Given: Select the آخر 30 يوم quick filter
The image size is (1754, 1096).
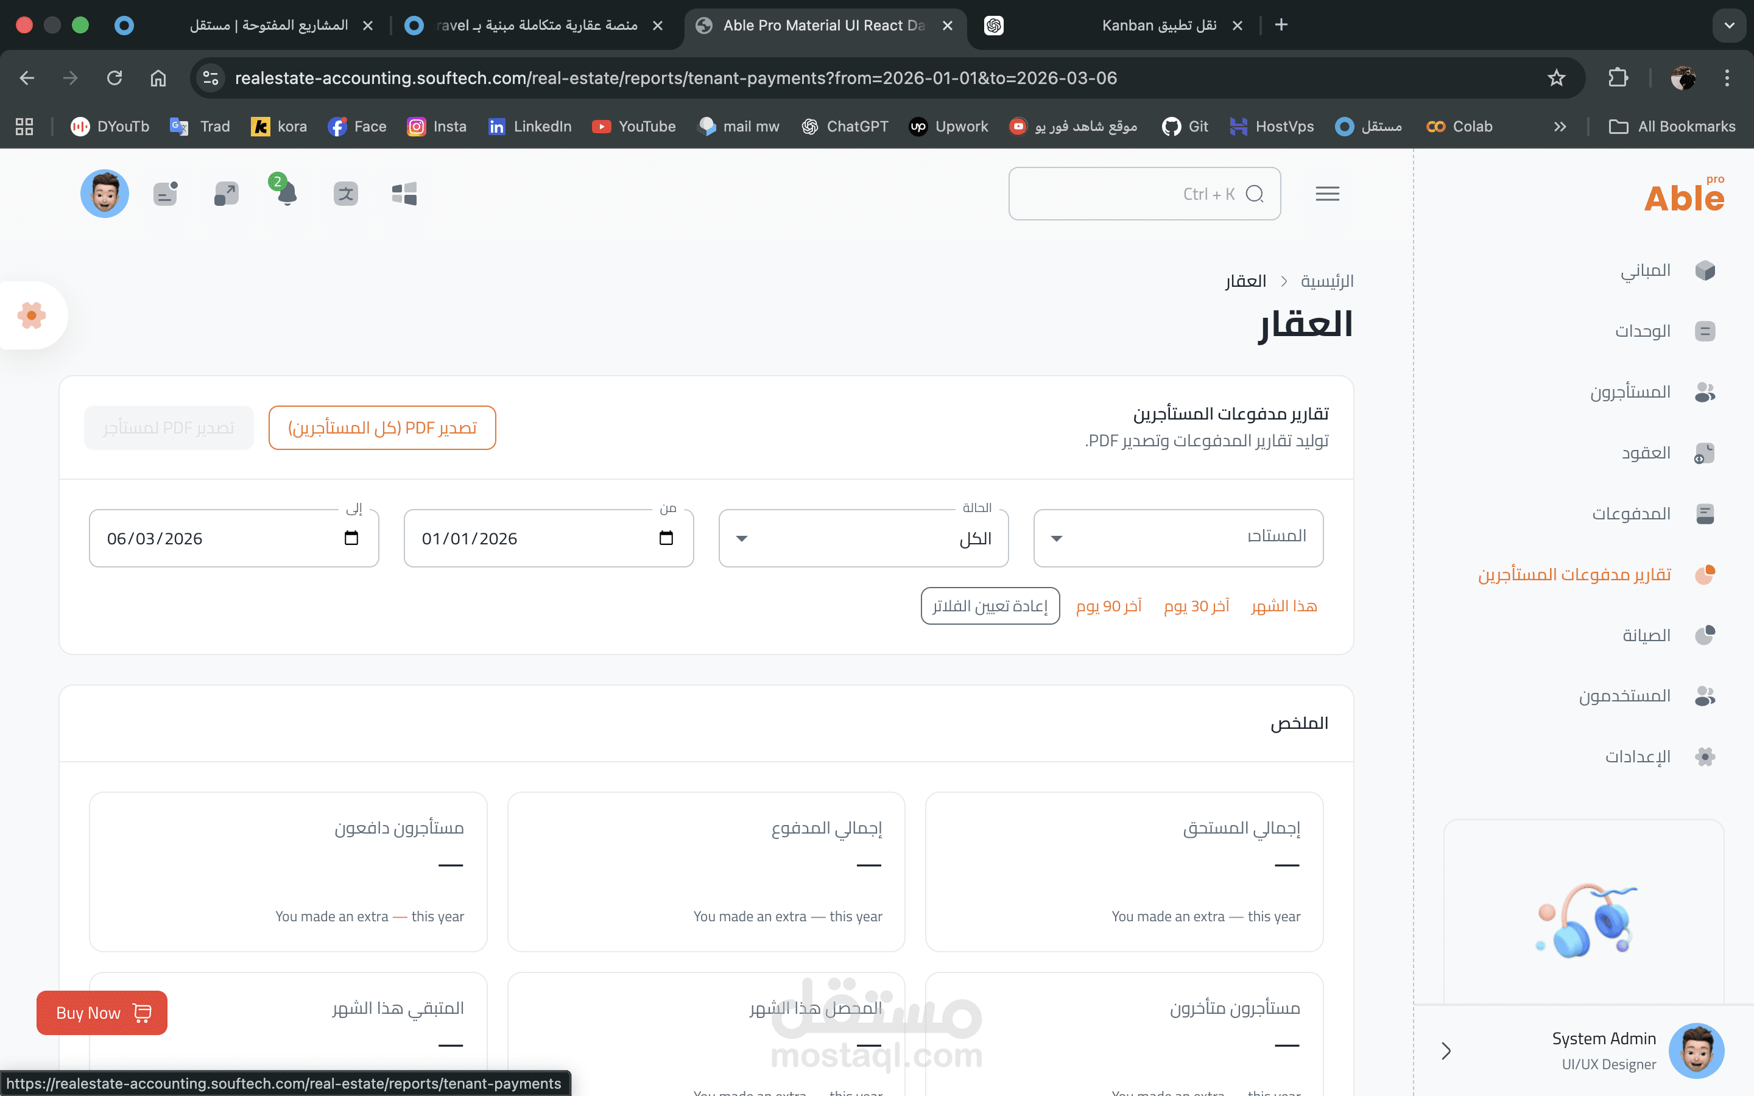Looking at the screenshot, I should [x=1196, y=606].
